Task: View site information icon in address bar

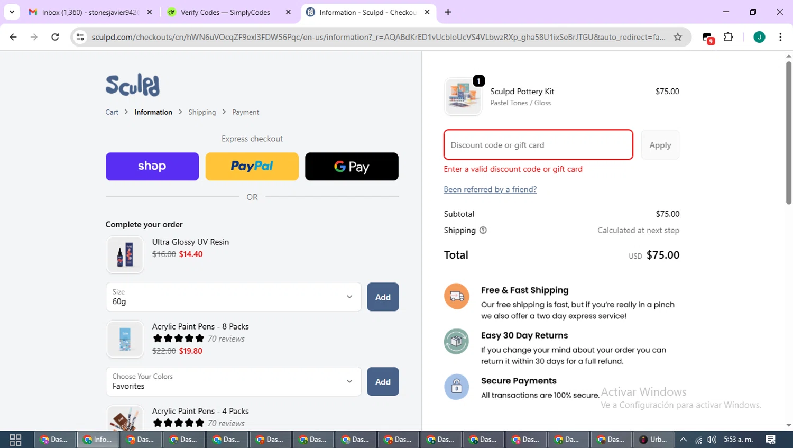Action: click(80, 37)
